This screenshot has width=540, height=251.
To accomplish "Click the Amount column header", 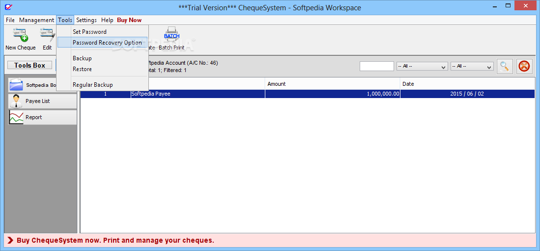I will point(332,84).
